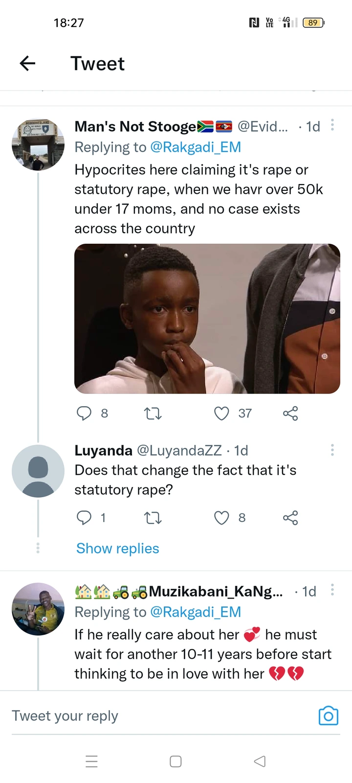The width and height of the screenshot is (352, 783).
Task: Open @Rakgadi_EM mention in Muzikabani's reply
Action: [196, 612]
